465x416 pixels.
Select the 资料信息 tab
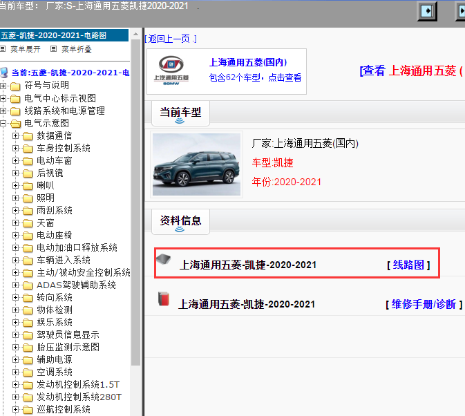coord(180,222)
